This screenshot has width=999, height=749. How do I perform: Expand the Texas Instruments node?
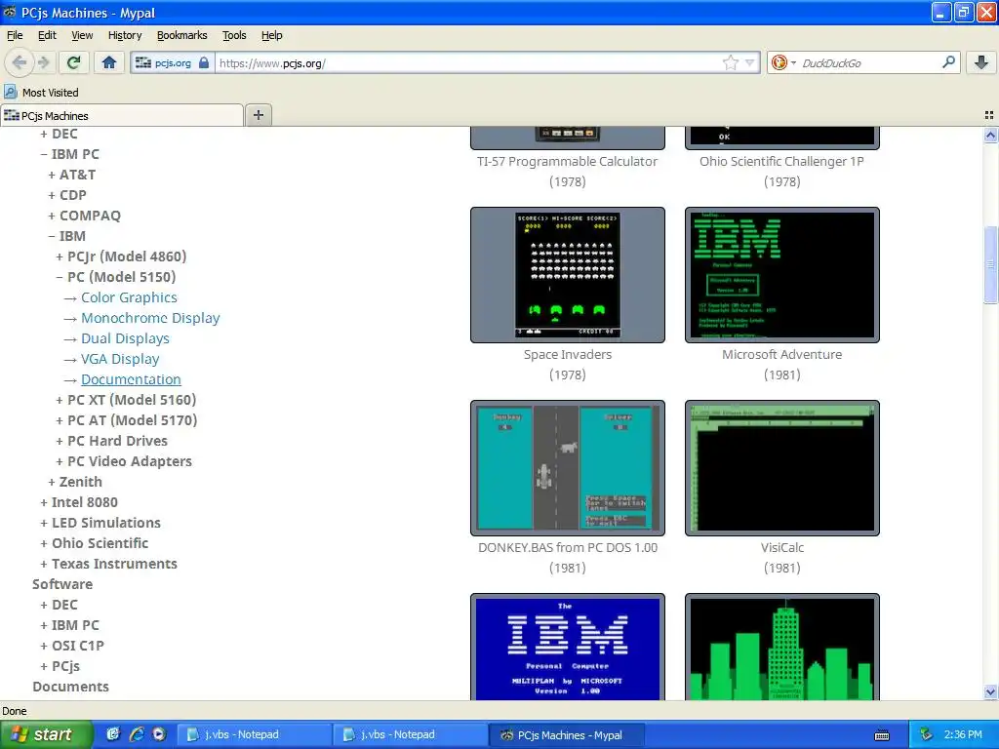coord(109,564)
